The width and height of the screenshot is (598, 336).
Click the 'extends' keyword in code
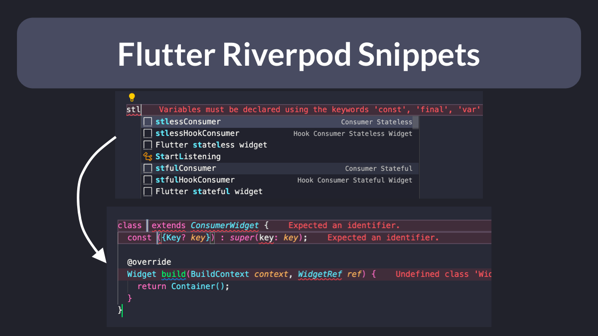click(x=169, y=225)
